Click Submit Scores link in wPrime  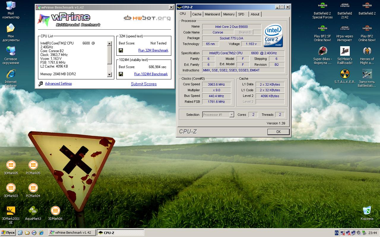coord(144,84)
